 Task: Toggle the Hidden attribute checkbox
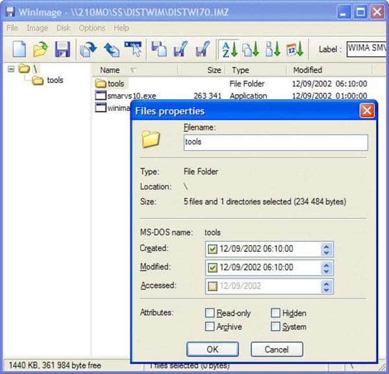[x=276, y=313]
